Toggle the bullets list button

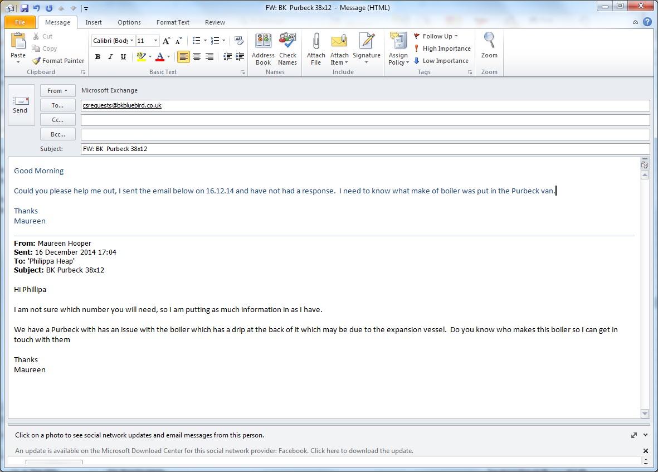196,41
